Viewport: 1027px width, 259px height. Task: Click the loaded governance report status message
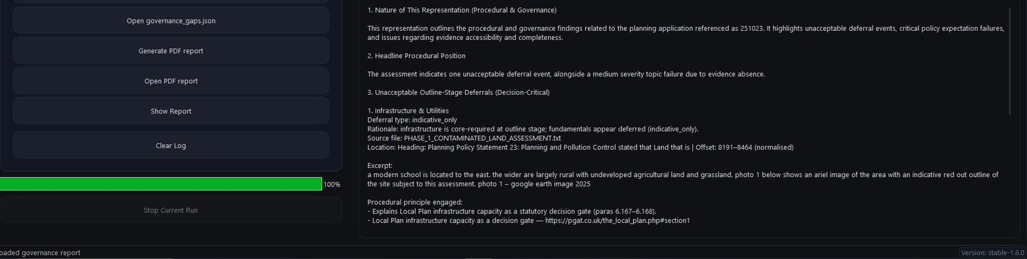tap(40, 253)
